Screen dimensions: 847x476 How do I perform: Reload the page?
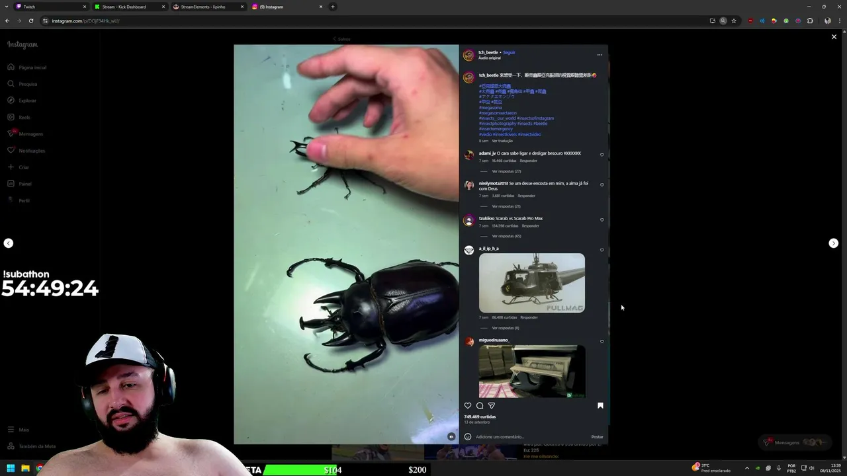click(30, 20)
